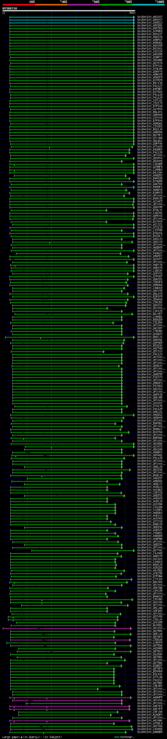Select hit UniRef100_Q12690
The height and width of the screenshot is (739, 167).
click(x=150, y=654)
